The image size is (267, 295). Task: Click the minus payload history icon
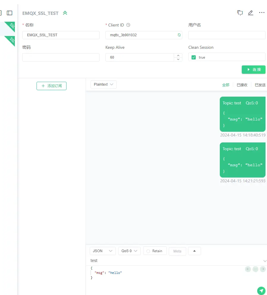pyautogui.click(x=255, y=269)
